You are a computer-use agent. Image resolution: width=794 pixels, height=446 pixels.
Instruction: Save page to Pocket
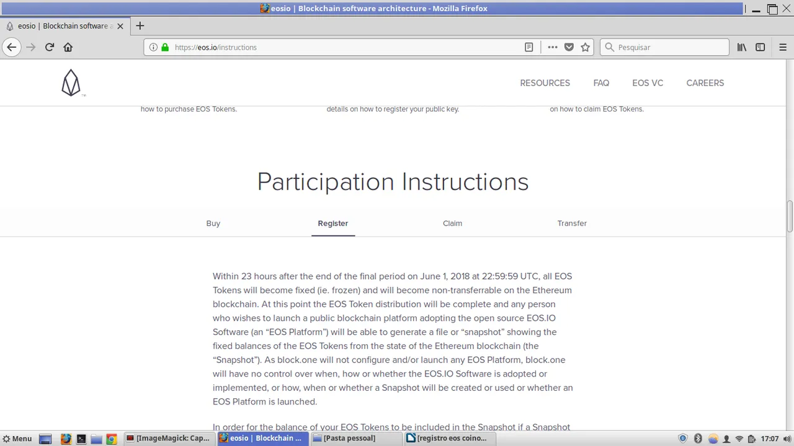pyautogui.click(x=569, y=47)
